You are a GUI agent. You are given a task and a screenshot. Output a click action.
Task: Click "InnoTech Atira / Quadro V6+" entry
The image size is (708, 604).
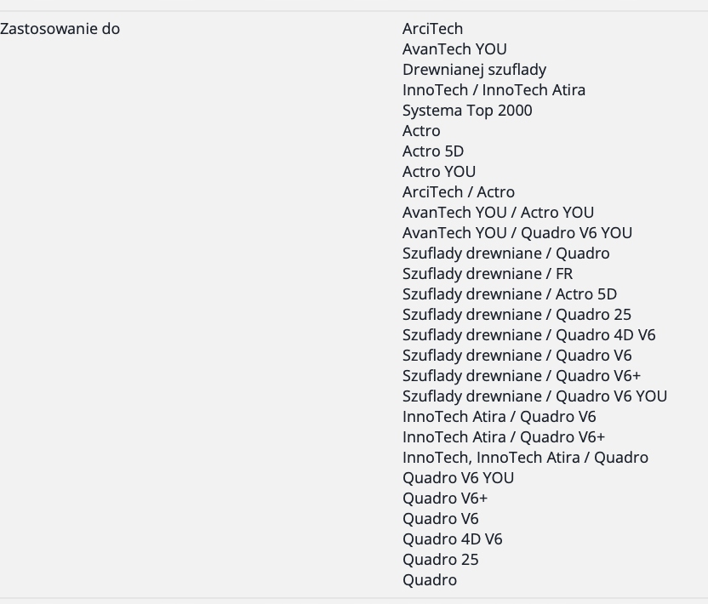(x=504, y=437)
